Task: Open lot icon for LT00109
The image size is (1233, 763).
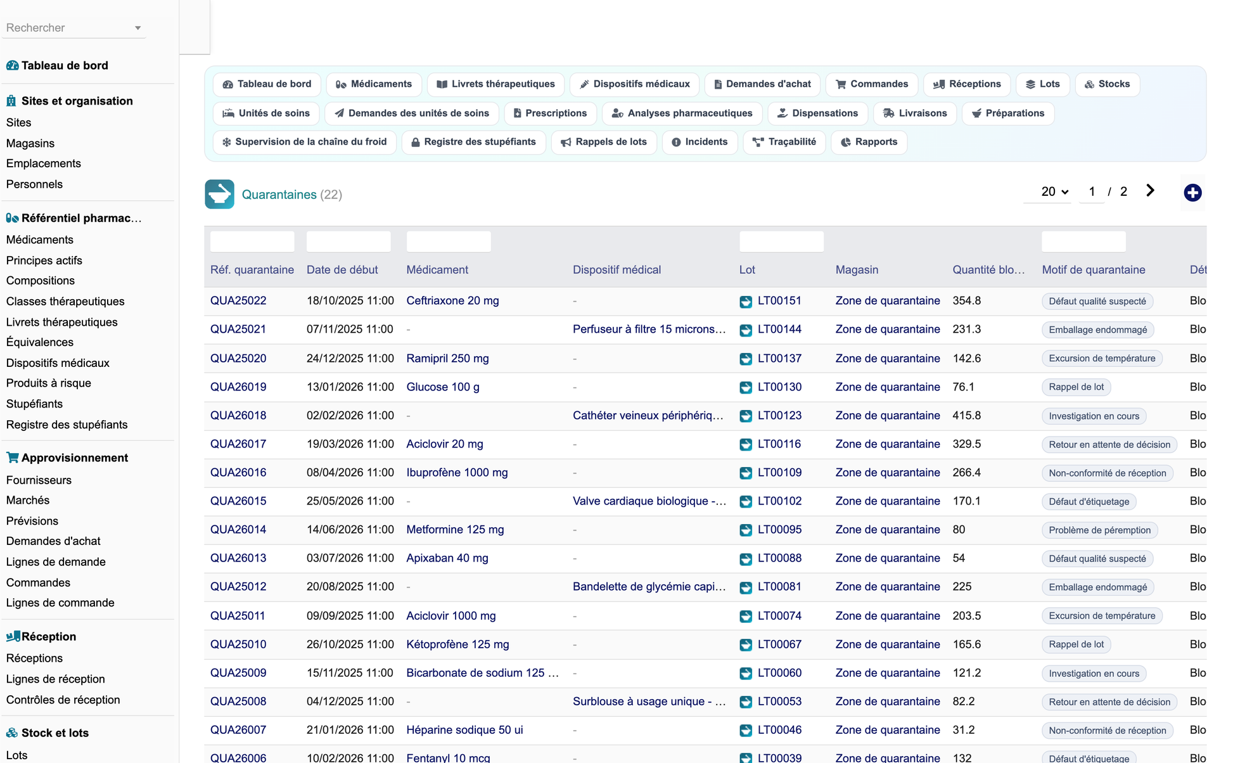Action: (746, 473)
